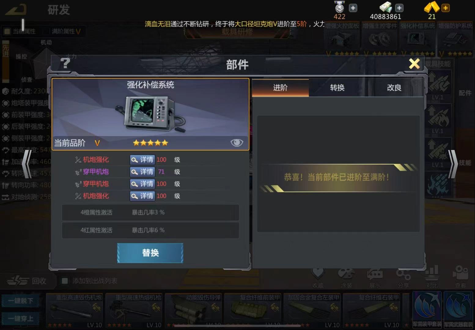Viewport: 475px width, 330px height.
Task: Click the plus icon beside medal count 422
Action: pyautogui.click(x=353, y=8)
